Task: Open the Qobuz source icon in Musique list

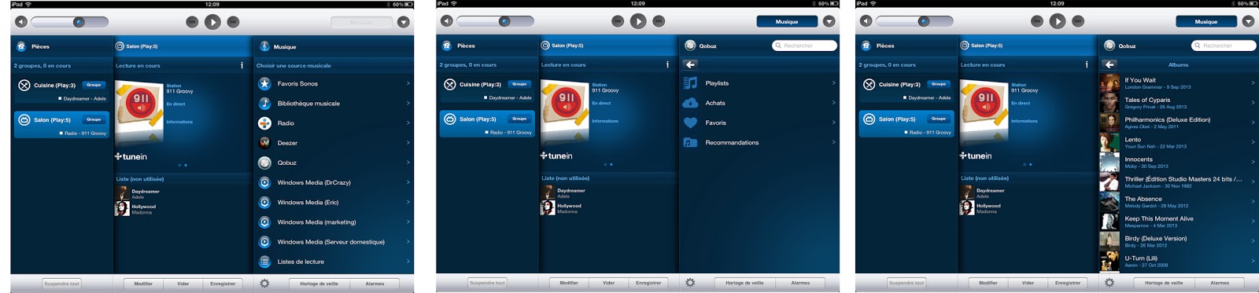Action: [x=265, y=163]
